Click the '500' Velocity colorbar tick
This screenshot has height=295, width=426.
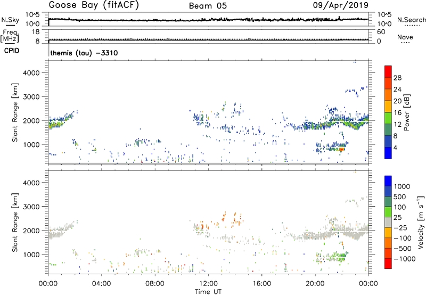tap(400, 197)
